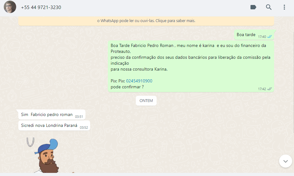Click the 03:51 timestamp on received message
The image size is (294, 176).
pos(79,117)
